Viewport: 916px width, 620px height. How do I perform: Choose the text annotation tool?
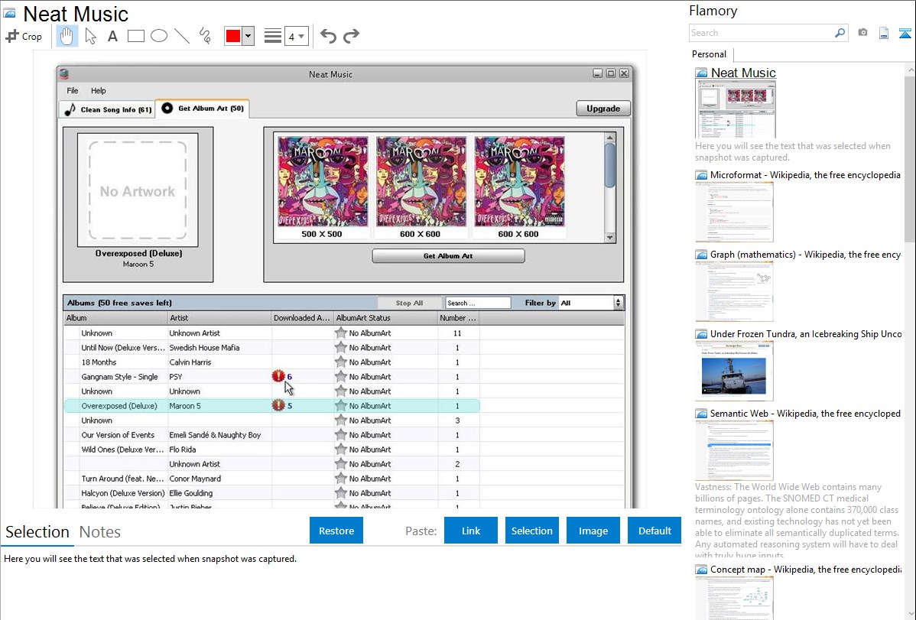point(112,36)
